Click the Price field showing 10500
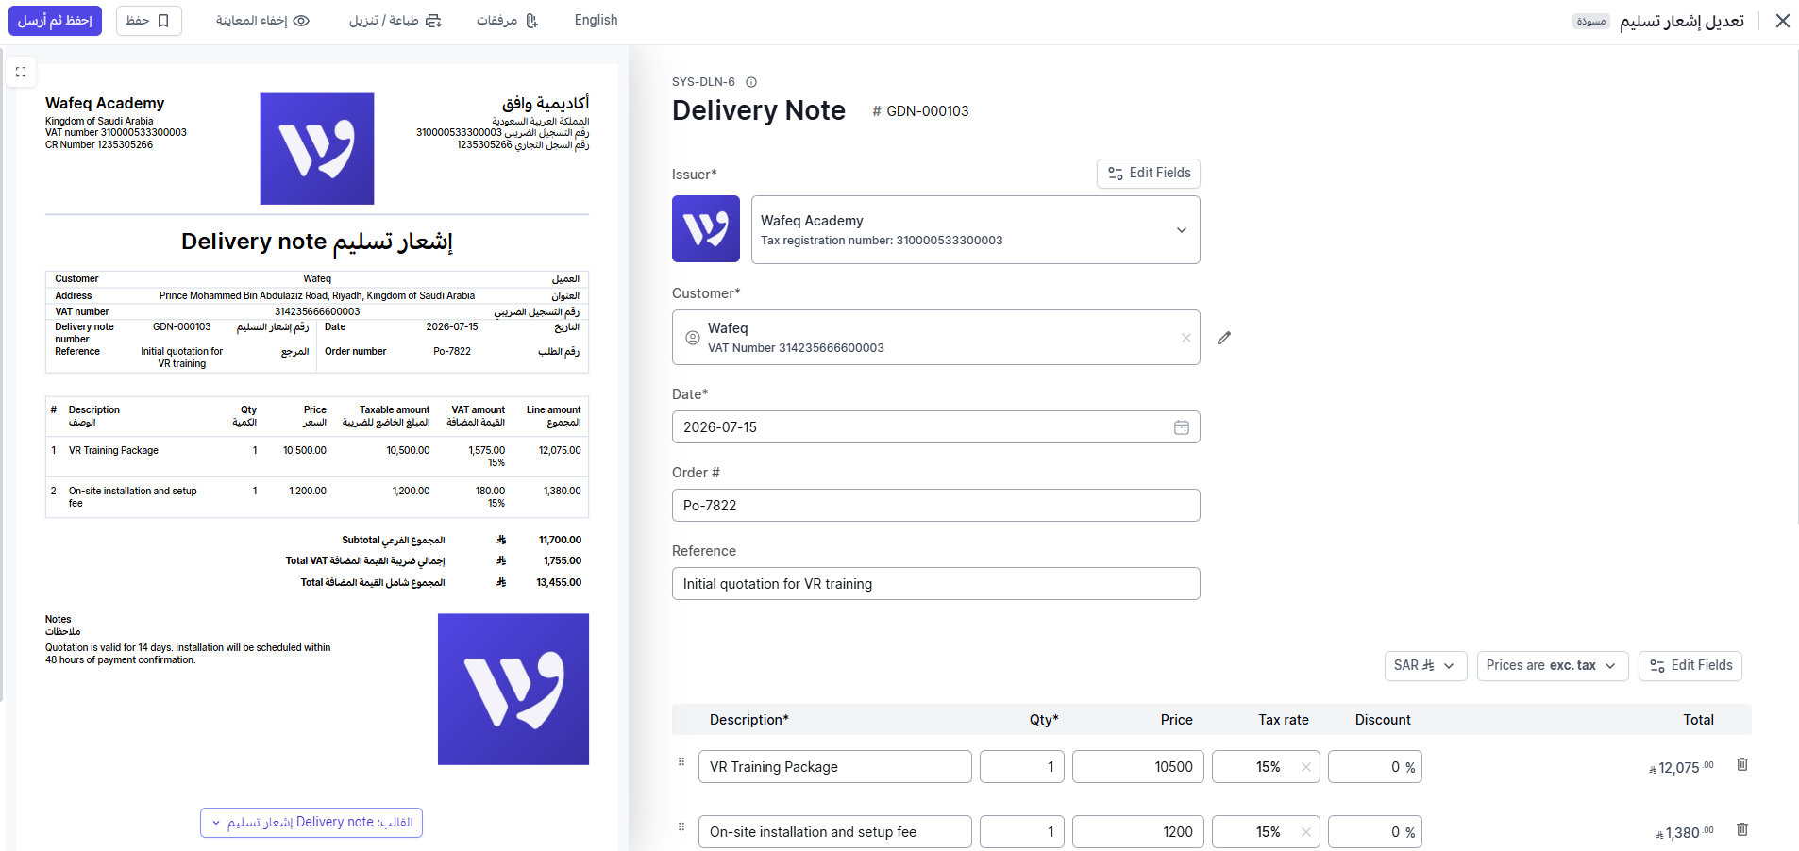This screenshot has width=1799, height=851. [1138, 767]
